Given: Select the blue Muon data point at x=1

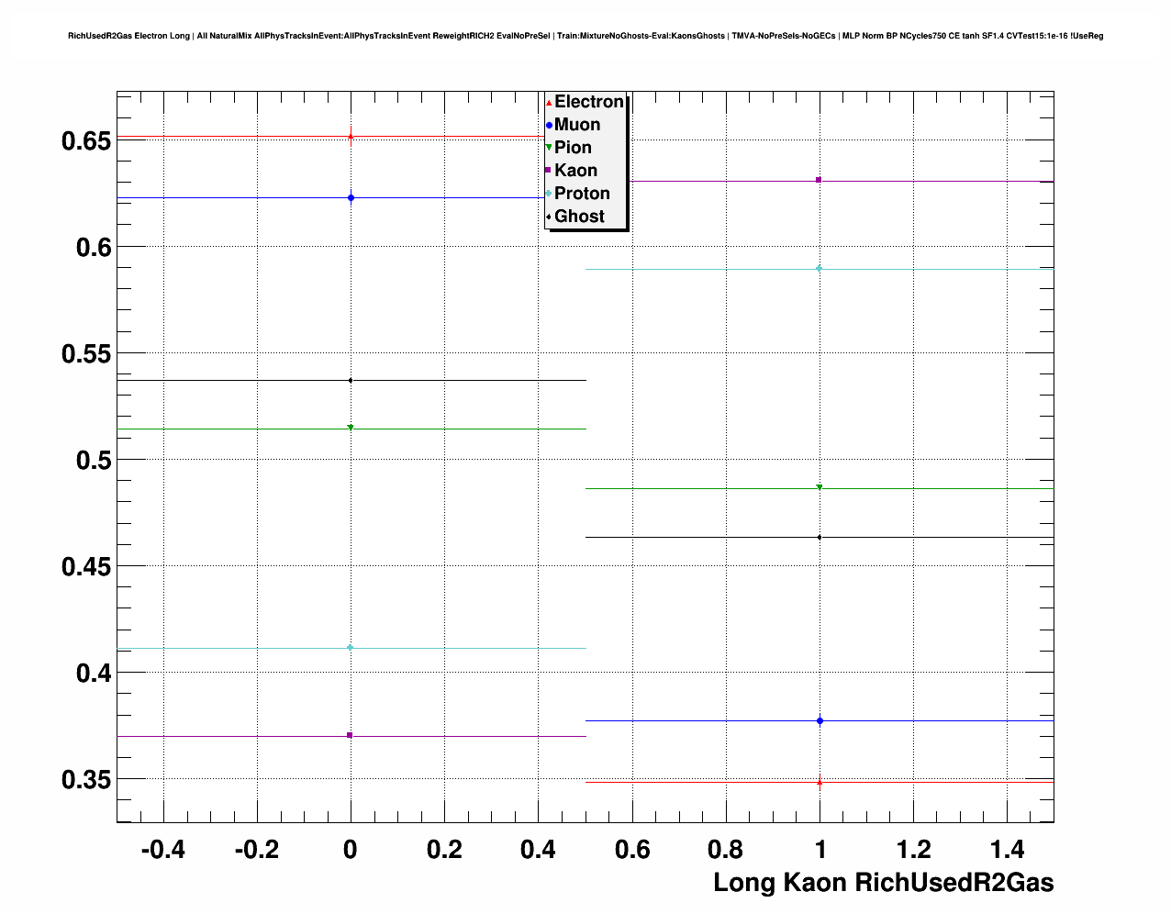Looking at the screenshot, I should coord(820,721).
